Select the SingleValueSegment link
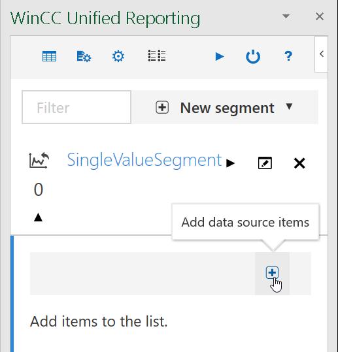Screen dimensions: 338x352 click(144, 160)
